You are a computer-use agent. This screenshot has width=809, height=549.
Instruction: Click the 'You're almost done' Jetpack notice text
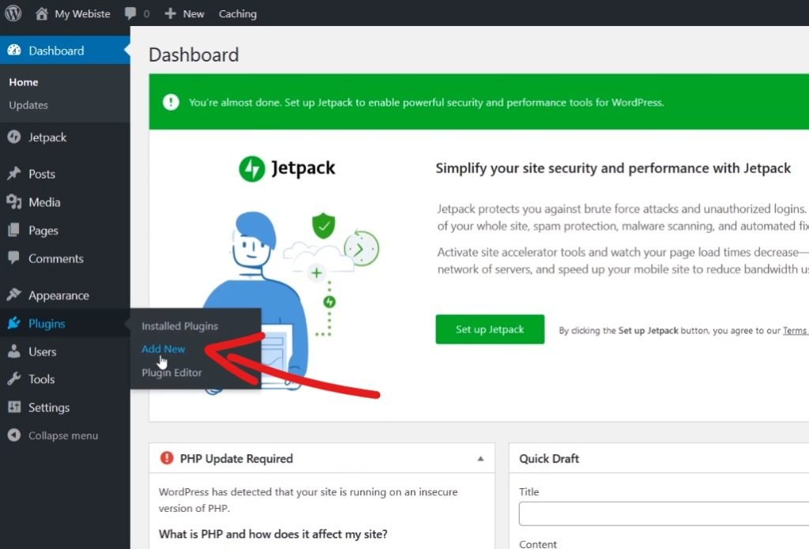(x=426, y=102)
